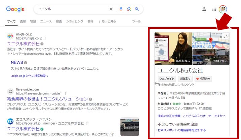Viewport: 241px width, 140px height.
Task: Open Google Lens image search
Action: 129,9
